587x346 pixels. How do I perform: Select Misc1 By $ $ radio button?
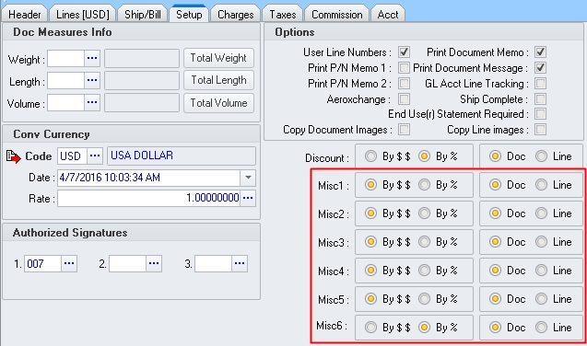(x=370, y=185)
